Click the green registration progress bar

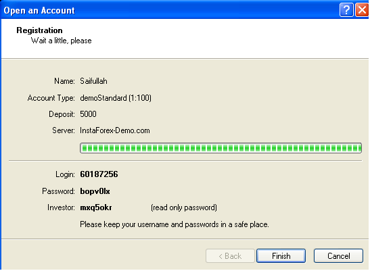(x=221, y=148)
